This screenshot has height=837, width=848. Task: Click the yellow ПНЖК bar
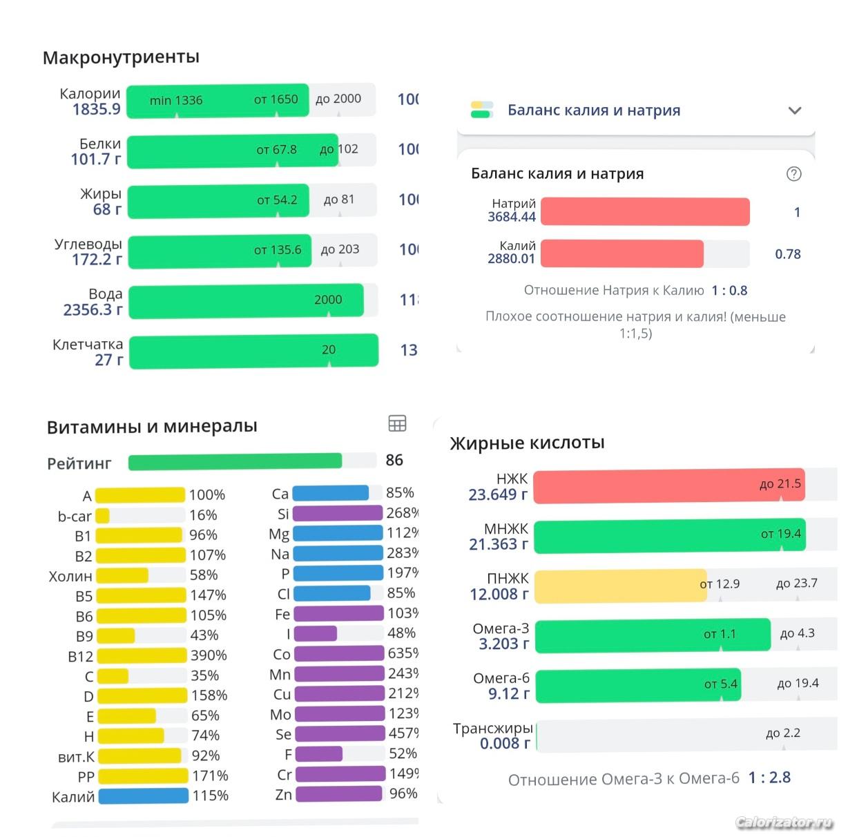tap(619, 585)
